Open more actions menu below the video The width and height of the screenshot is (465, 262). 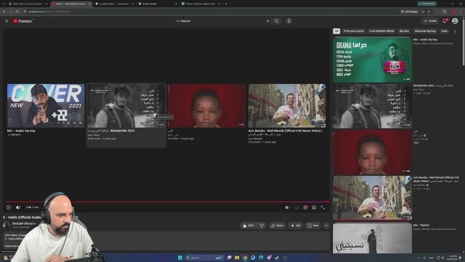click(326, 226)
